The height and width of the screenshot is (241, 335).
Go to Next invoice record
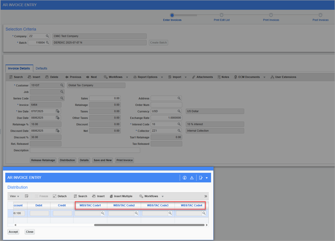[x=91, y=77]
